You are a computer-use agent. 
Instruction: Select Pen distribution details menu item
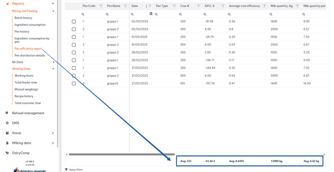[x=30, y=55]
